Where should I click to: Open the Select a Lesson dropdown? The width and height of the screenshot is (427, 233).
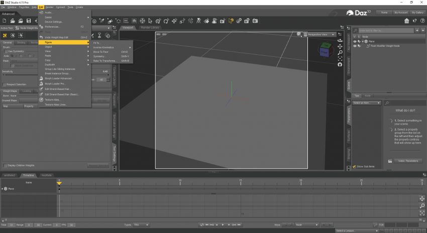click(x=357, y=231)
